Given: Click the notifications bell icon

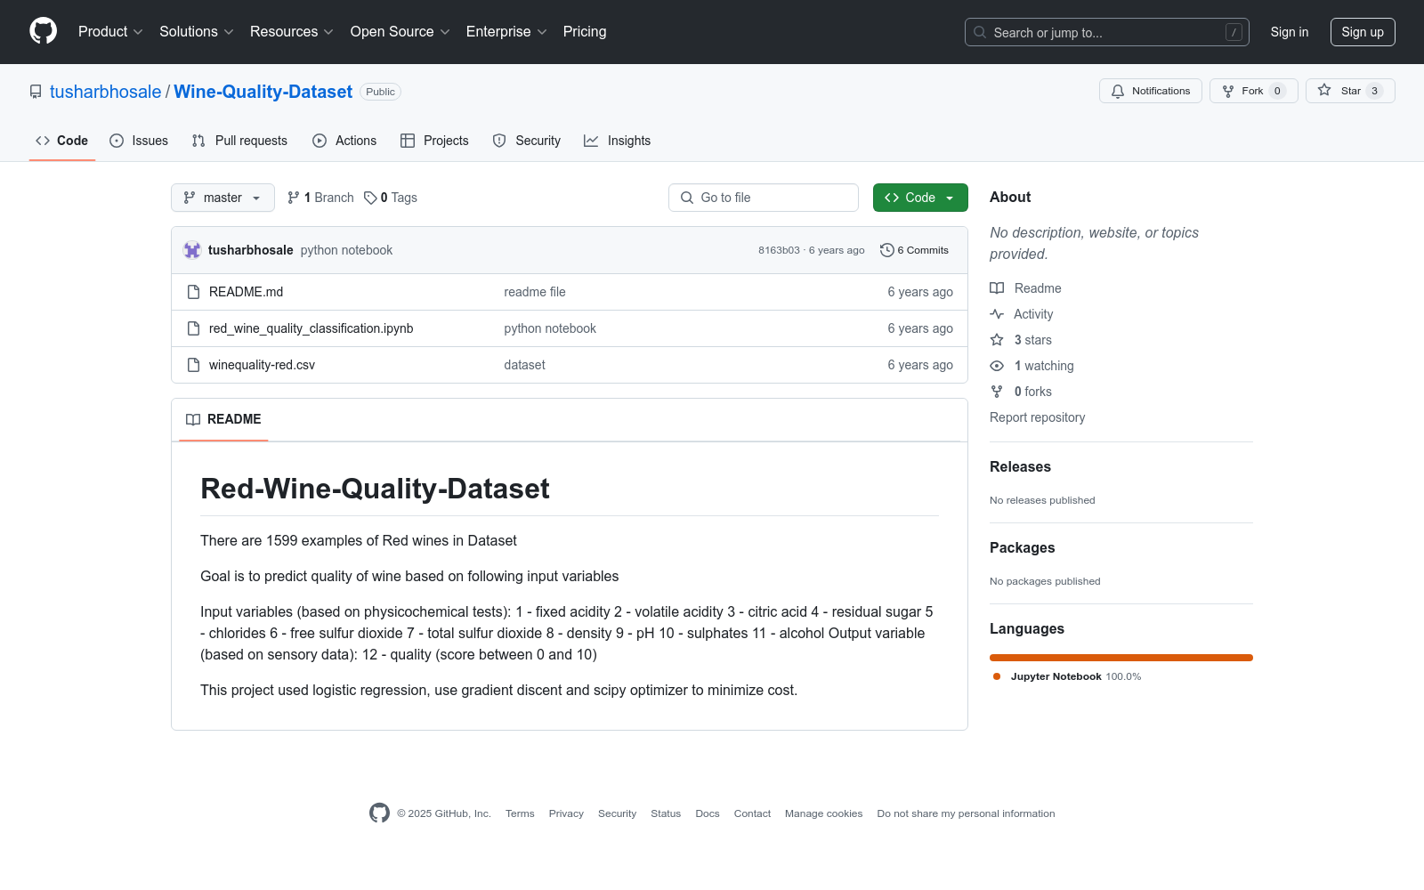Looking at the screenshot, I should [x=1118, y=91].
